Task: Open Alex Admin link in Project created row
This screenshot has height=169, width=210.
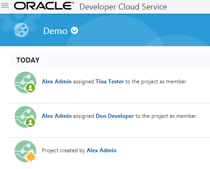Action: pyautogui.click(x=102, y=150)
